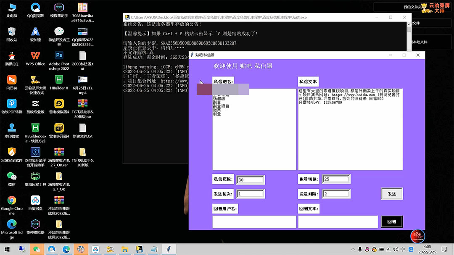This screenshot has height=255, width=454.
Task: Click the 回测用户名 text box
Action: pyautogui.click(x=254, y=222)
